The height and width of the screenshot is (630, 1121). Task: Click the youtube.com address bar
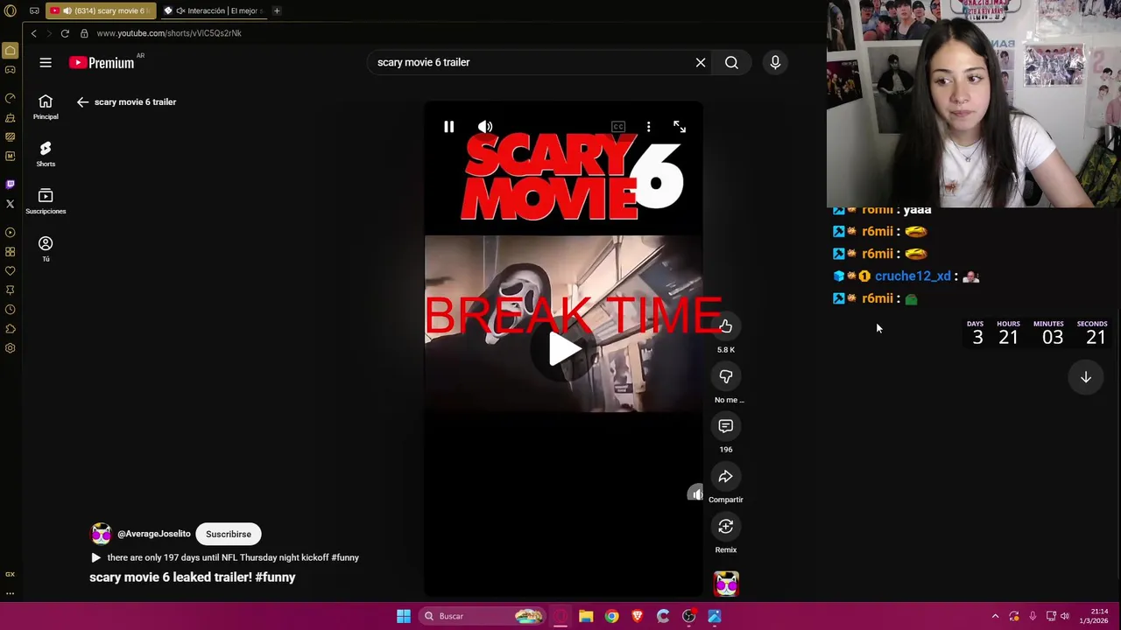click(169, 33)
